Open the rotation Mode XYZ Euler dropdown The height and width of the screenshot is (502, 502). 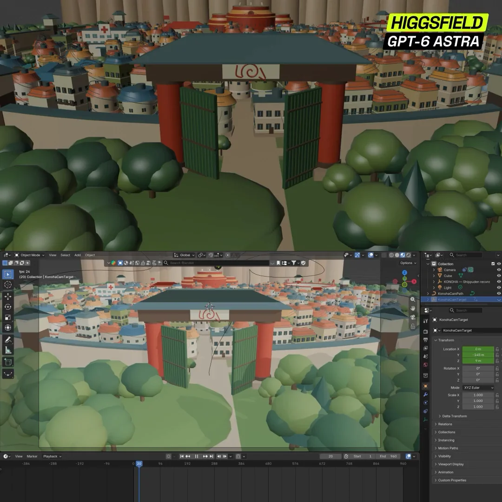(478, 388)
